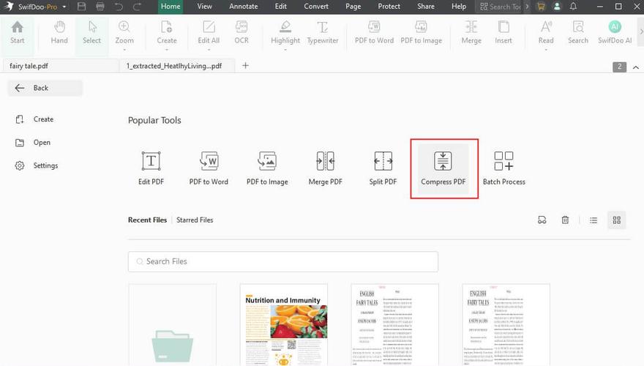Screen dimensions: 644x366
Task: Launch SwifDoo AI assistant
Action: [615, 33]
